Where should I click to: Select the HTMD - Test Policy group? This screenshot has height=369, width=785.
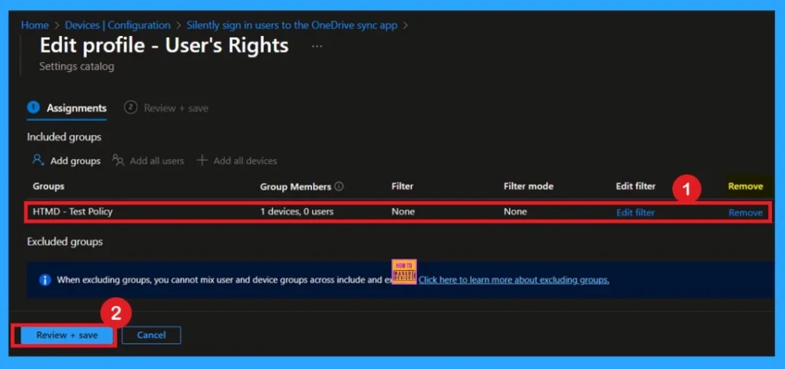coord(73,211)
